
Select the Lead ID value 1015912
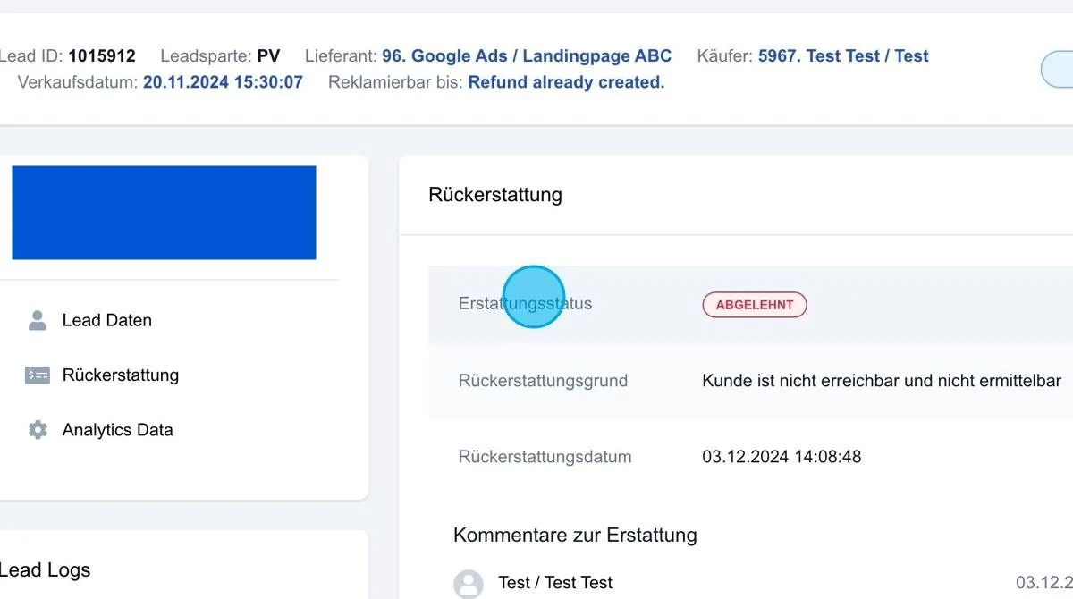102,55
